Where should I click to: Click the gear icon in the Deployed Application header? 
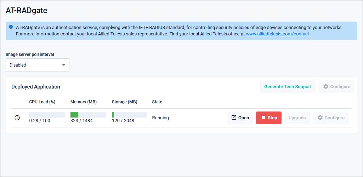325,86
